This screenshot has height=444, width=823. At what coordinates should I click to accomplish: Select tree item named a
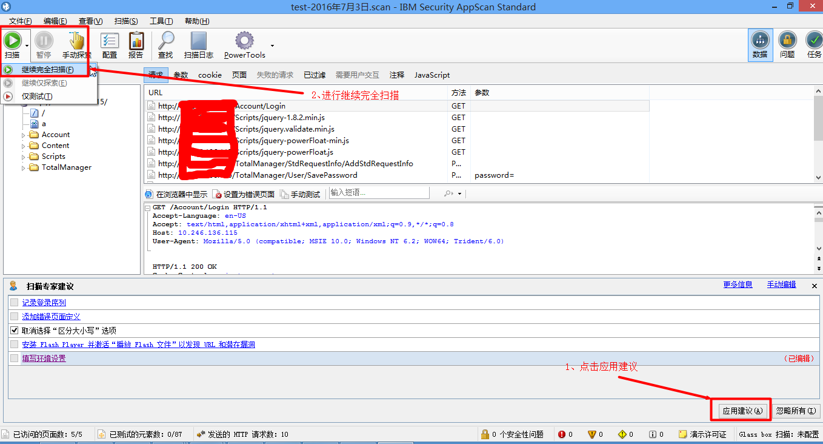tap(44, 124)
